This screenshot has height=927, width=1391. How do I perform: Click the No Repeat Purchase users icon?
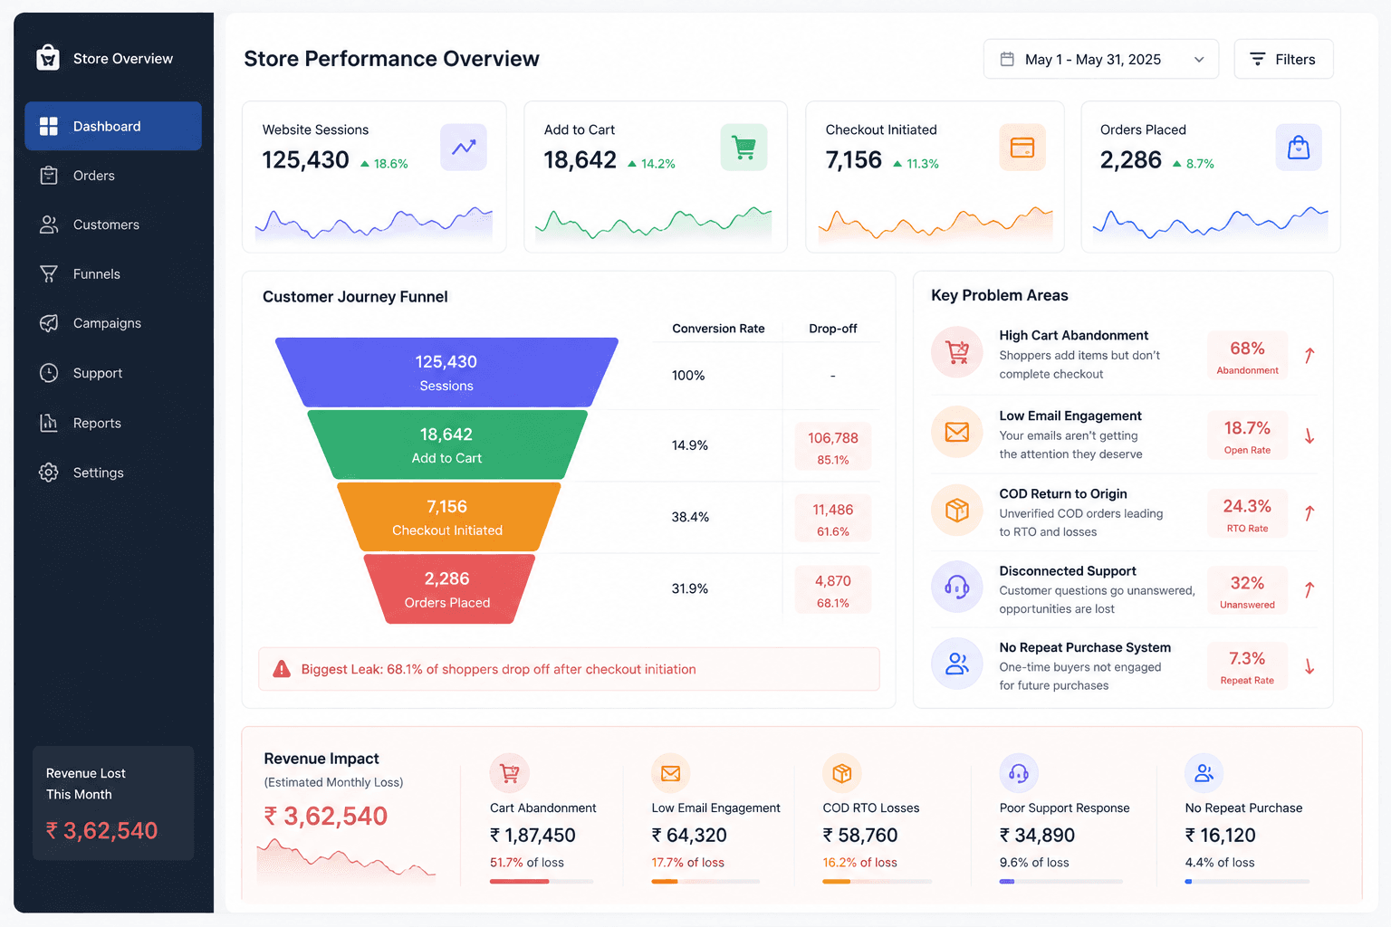click(x=1204, y=773)
